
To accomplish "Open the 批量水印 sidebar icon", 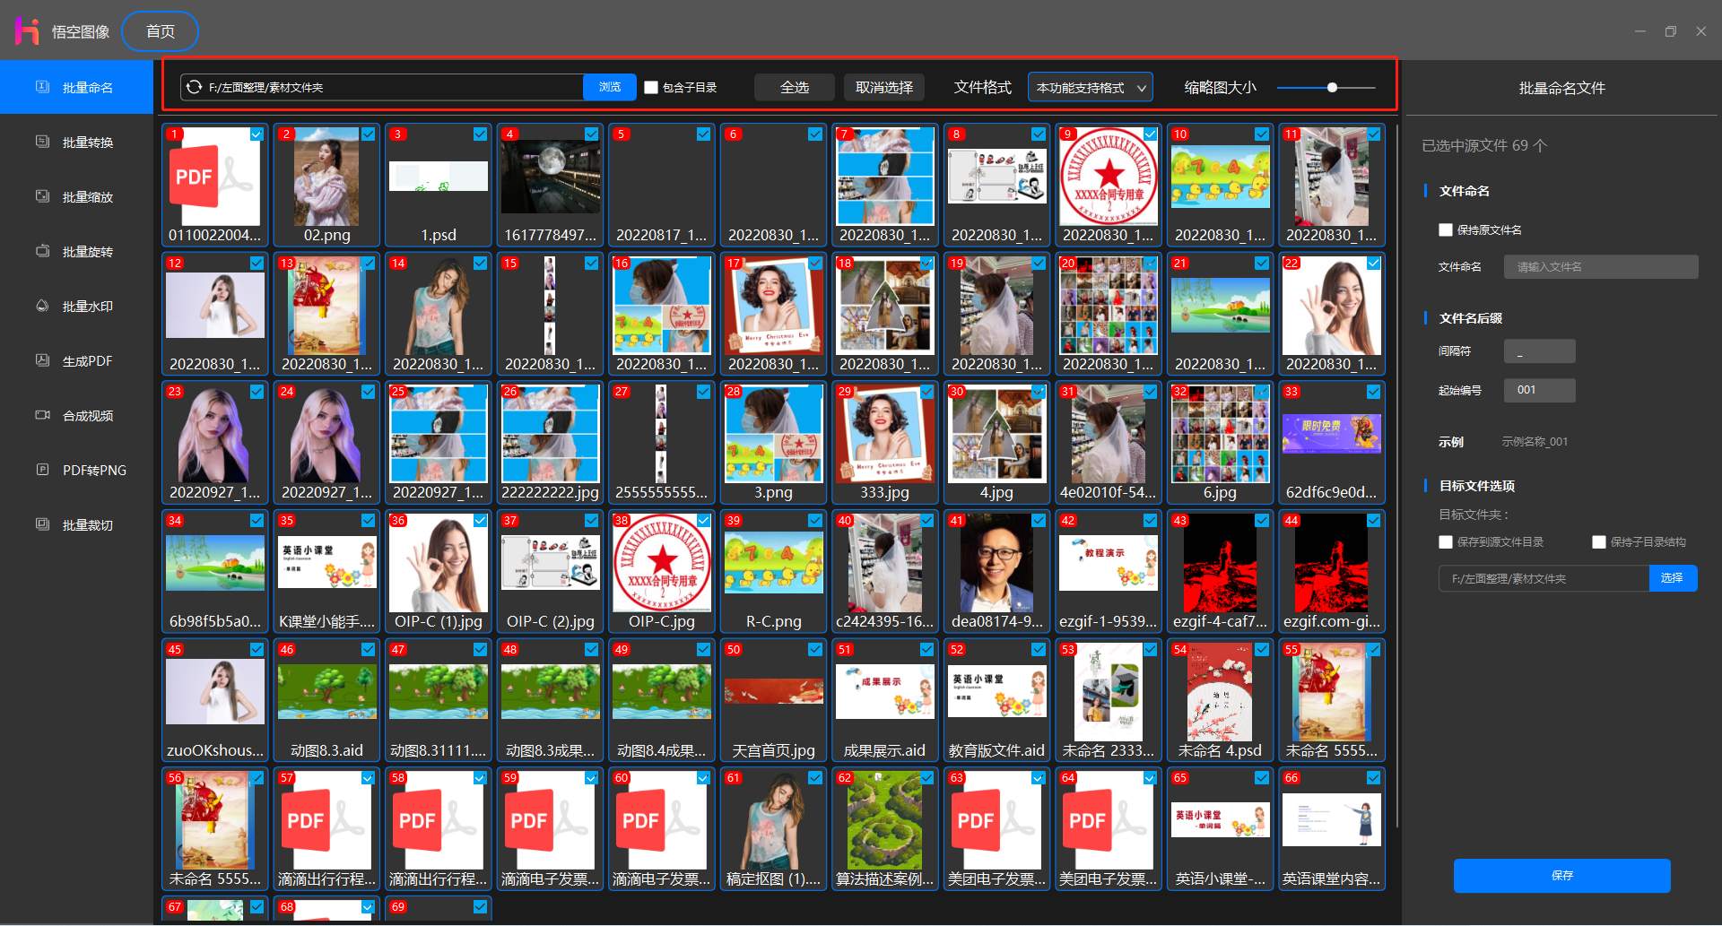I will click(x=42, y=306).
